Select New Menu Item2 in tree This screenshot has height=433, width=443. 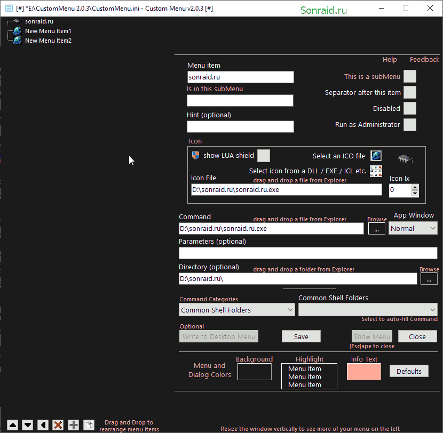49,41
